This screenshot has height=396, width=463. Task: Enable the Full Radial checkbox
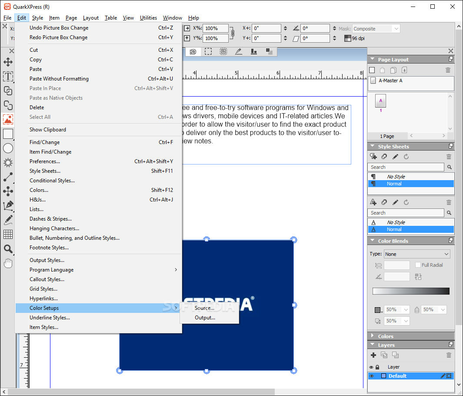click(418, 265)
